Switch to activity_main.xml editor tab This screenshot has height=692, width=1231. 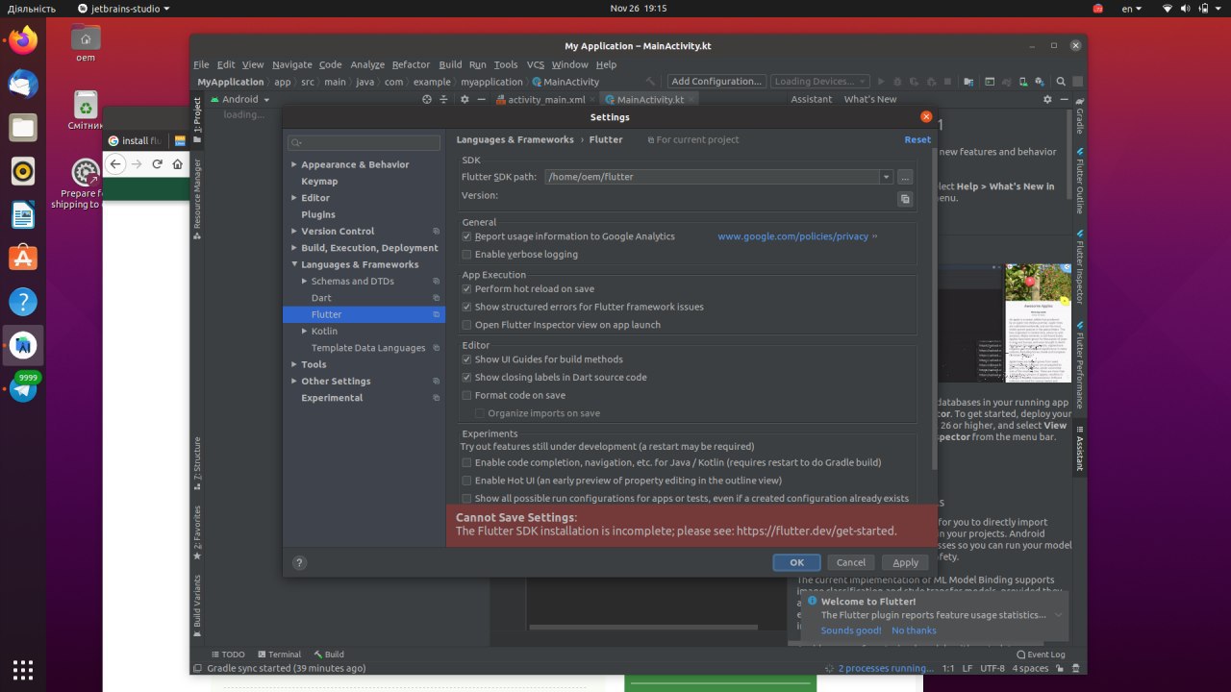point(545,99)
